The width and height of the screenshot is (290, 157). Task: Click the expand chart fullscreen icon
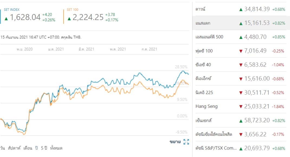click(186, 142)
